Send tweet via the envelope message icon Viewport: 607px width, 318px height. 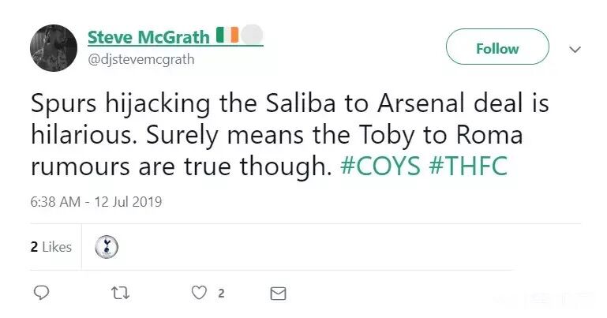coord(278,293)
